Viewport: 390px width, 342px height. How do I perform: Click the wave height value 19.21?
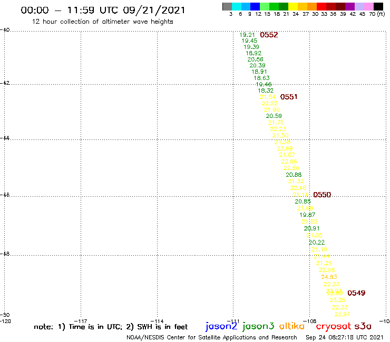[247, 35]
